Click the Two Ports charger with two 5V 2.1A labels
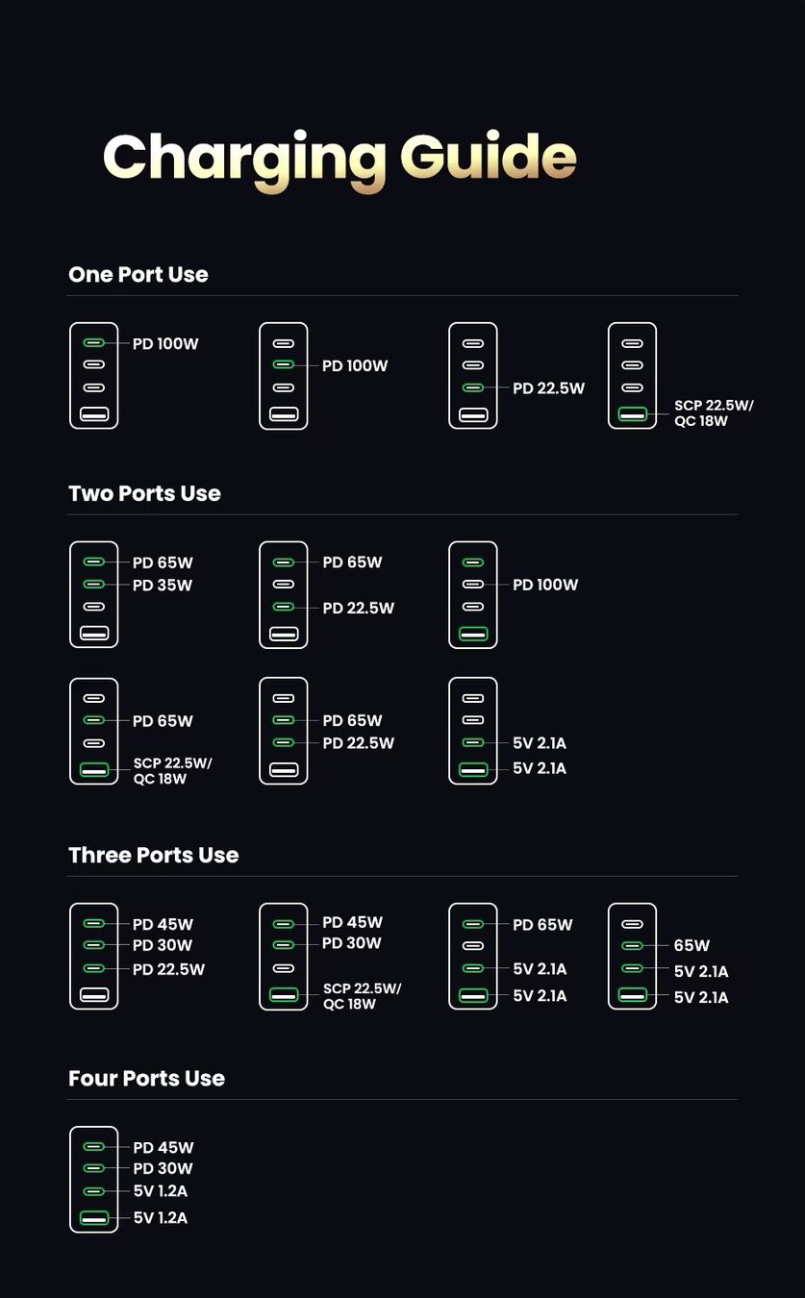The width and height of the screenshot is (805, 1298). click(x=473, y=731)
